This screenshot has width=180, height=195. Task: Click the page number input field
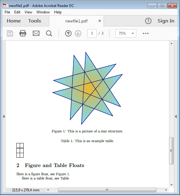coord(92,33)
